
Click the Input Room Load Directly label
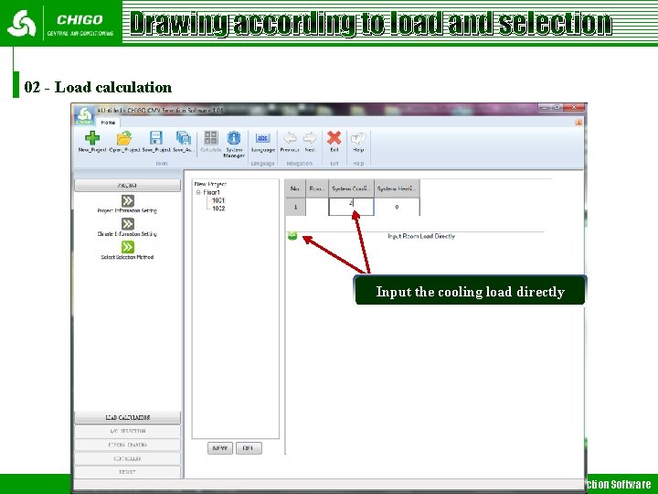coord(421,236)
